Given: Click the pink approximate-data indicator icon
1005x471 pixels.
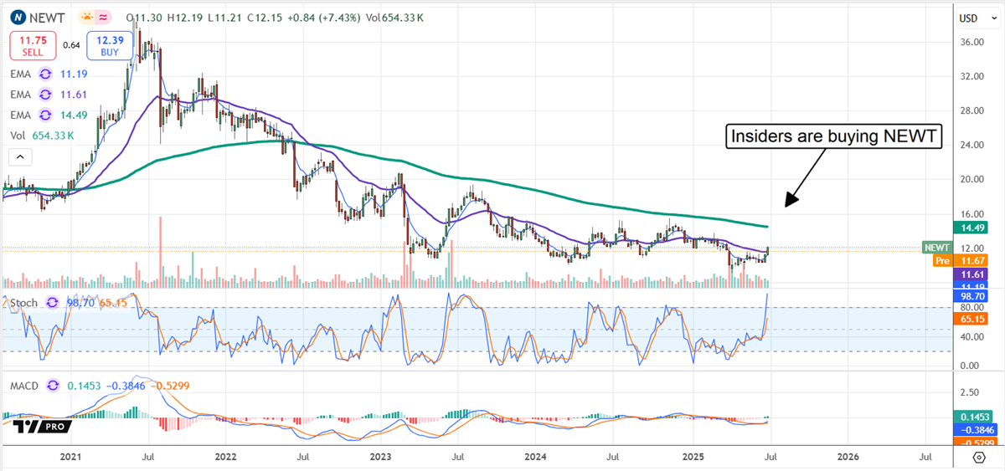Looking at the screenshot, I should click(x=106, y=18).
